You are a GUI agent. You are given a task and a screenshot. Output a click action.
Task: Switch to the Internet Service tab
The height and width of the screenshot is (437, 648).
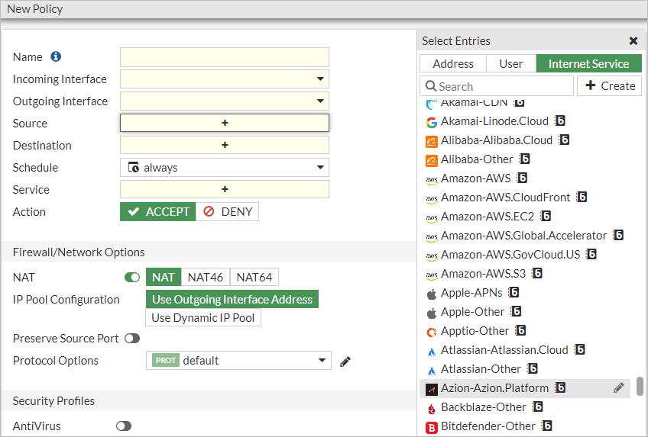[x=589, y=63]
